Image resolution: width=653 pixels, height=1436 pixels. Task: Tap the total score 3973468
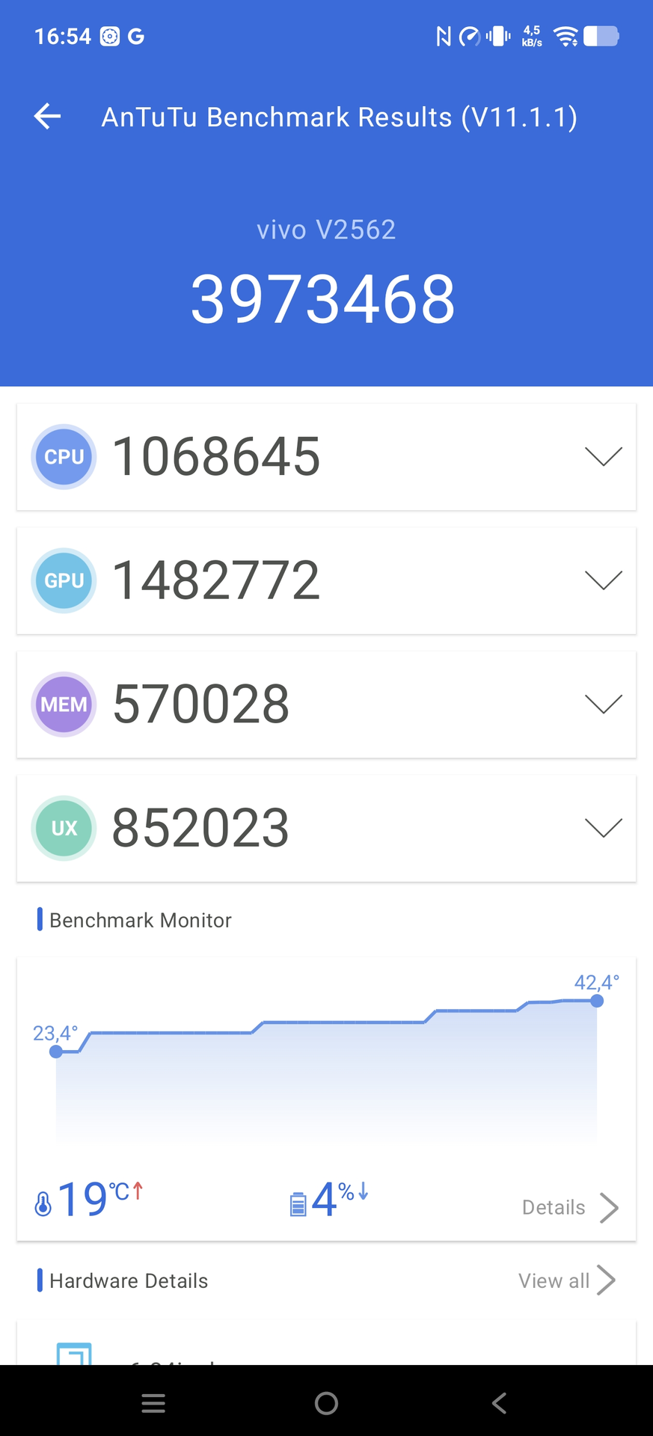[x=323, y=299]
